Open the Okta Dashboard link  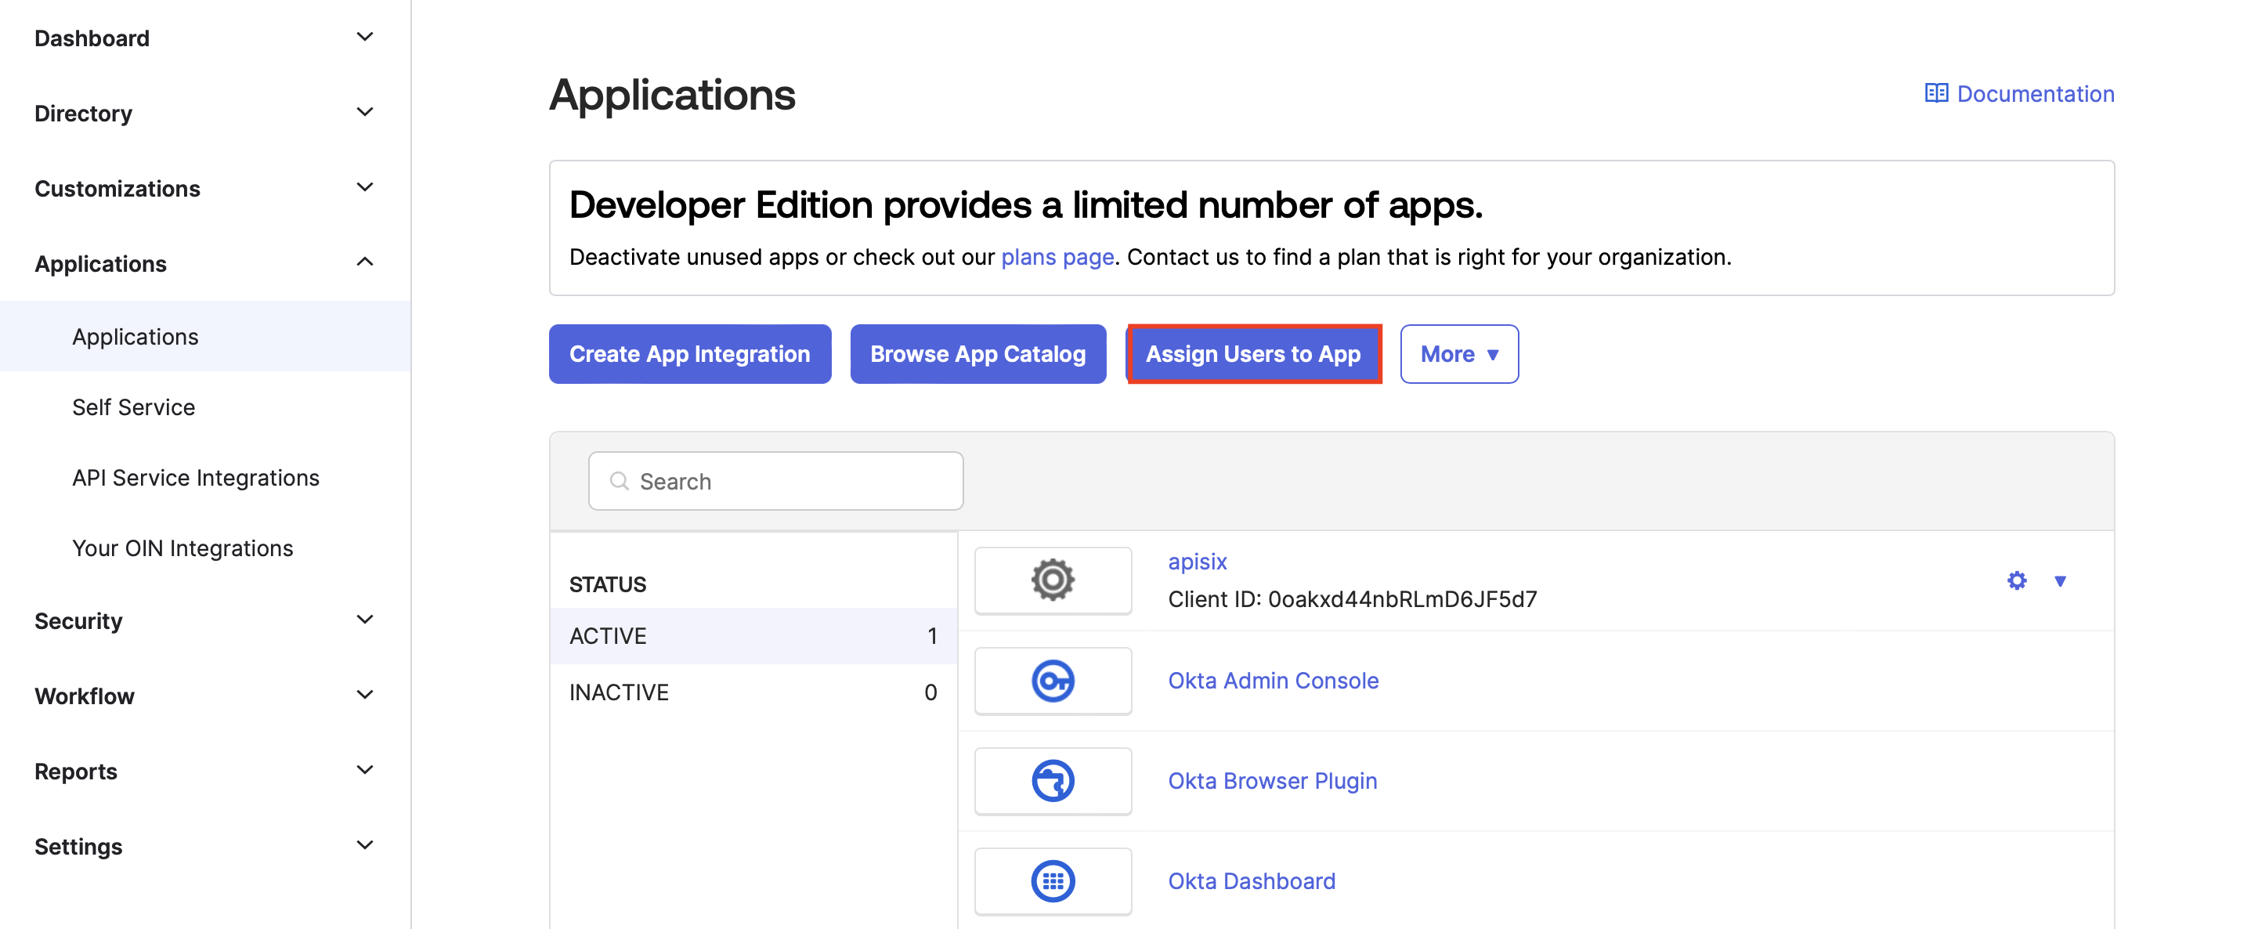[x=1252, y=881]
